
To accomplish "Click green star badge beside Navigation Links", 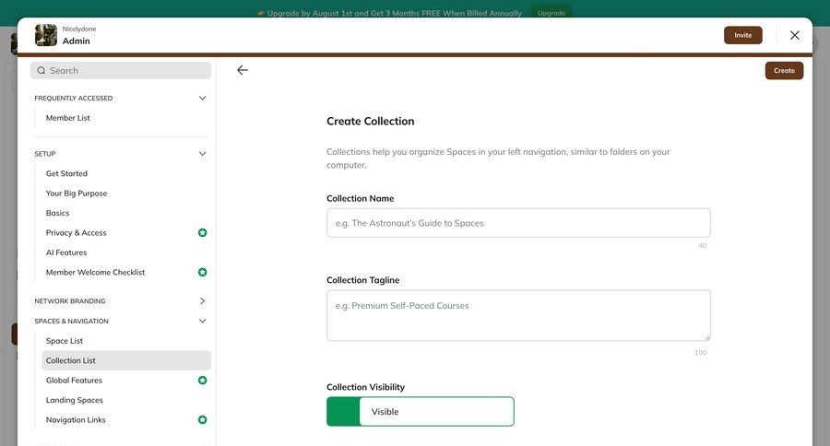I will (203, 420).
